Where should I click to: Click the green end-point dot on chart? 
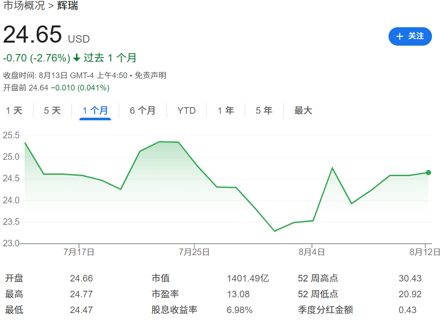click(x=428, y=173)
